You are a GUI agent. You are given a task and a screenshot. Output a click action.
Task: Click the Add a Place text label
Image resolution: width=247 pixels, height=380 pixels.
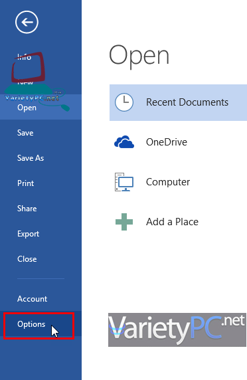pos(172,222)
